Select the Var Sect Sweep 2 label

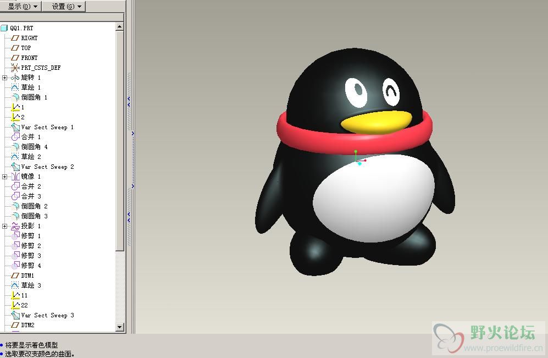47,167
